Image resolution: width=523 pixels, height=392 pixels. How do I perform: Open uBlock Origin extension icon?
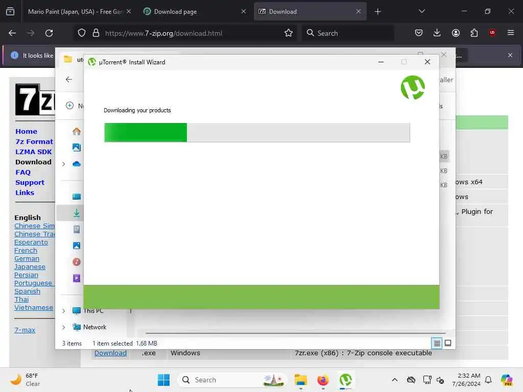(x=492, y=33)
